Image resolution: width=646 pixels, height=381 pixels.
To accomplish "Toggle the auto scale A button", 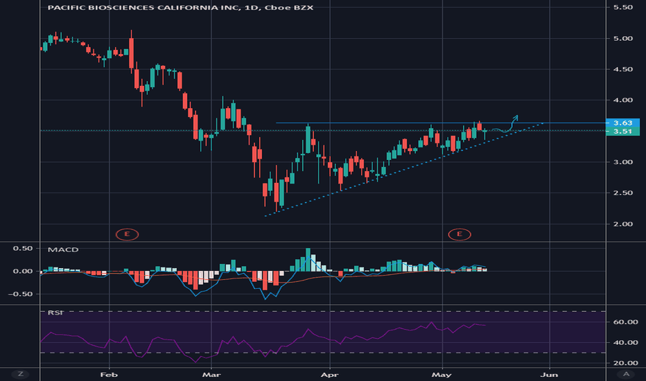I will (x=626, y=374).
